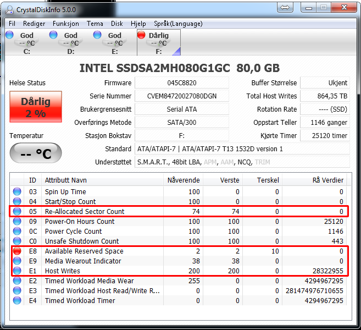Click the SATA/300 transfer mode field

coord(182,122)
